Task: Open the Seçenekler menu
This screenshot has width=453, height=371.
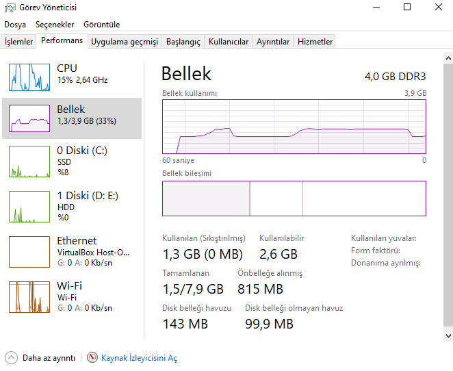Action: pyautogui.click(x=55, y=25)
